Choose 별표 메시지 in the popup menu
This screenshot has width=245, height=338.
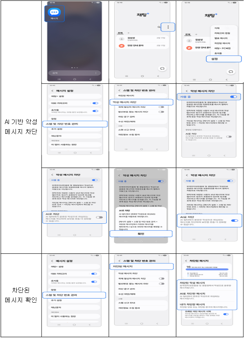221,38
